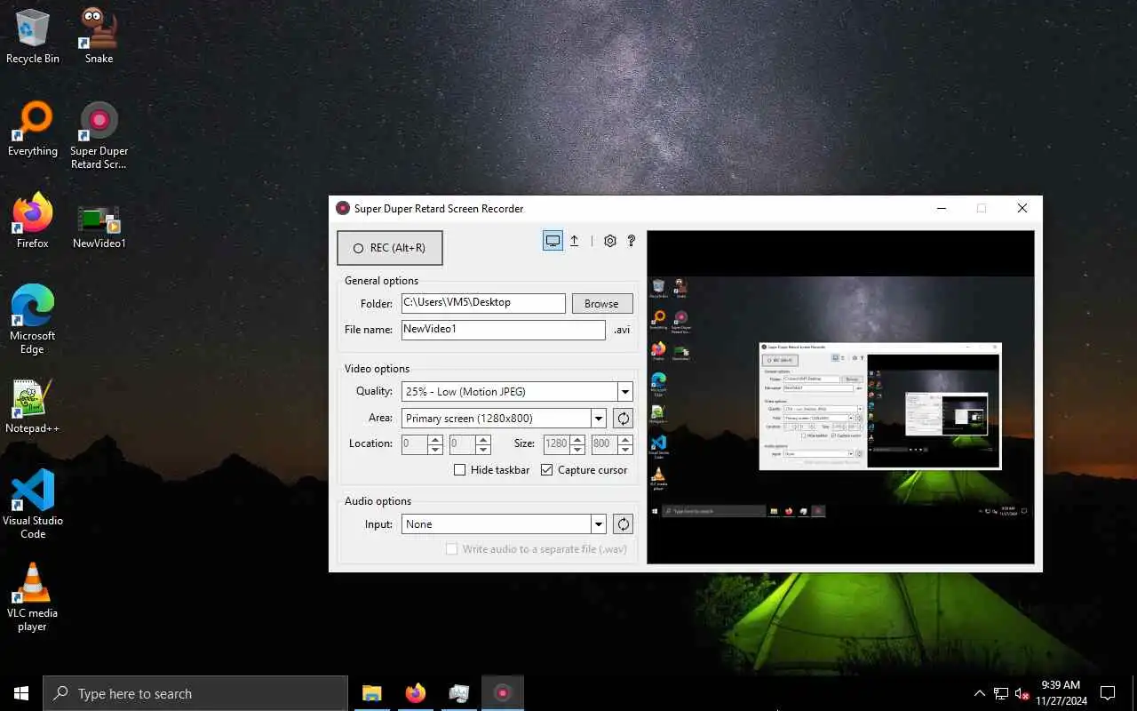Select the Super Duper Screen Recorder desktop shortcut
Screen dimensions: 1137x711
tap(99, 135)
